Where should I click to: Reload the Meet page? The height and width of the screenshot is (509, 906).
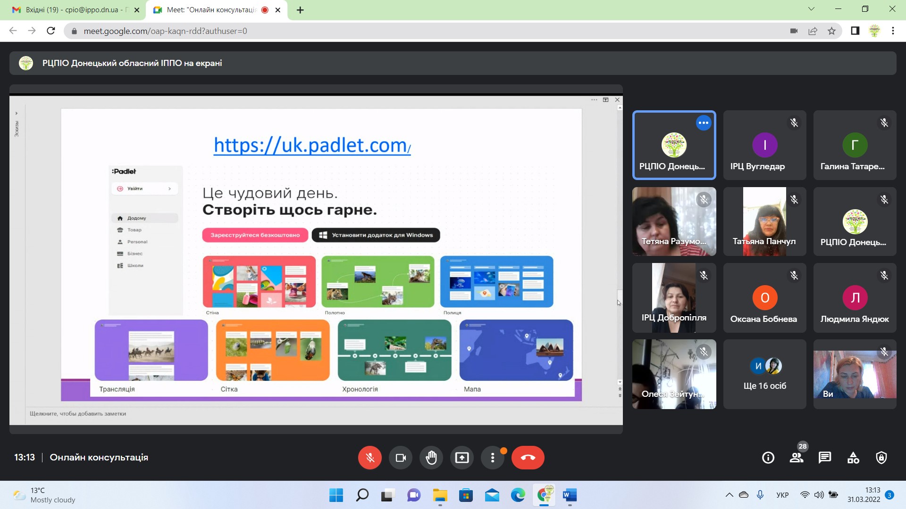[51, 31]
